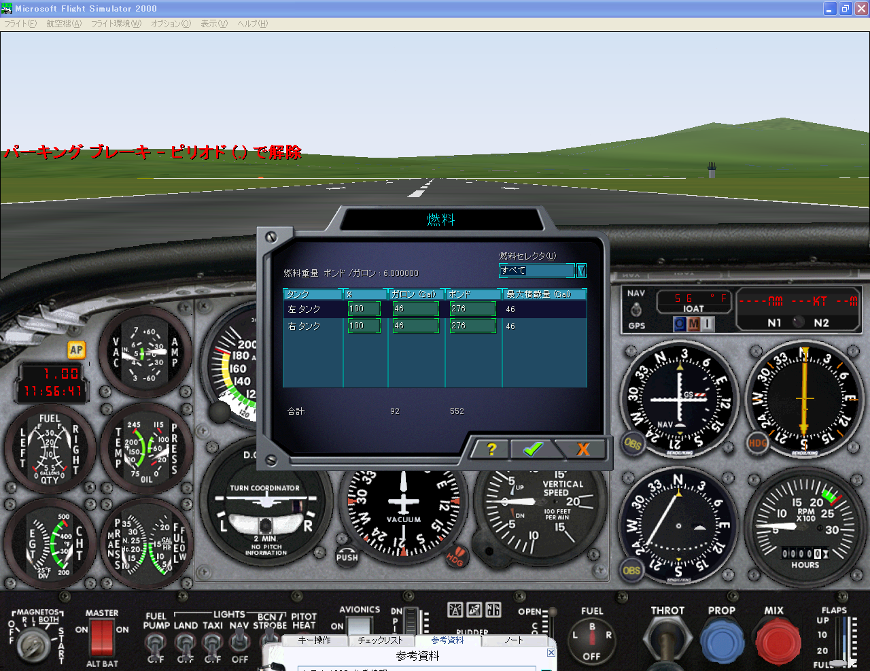Edit left tank pounds field
The height and width of the screenshot is (671, 870).
coord(473,309)
